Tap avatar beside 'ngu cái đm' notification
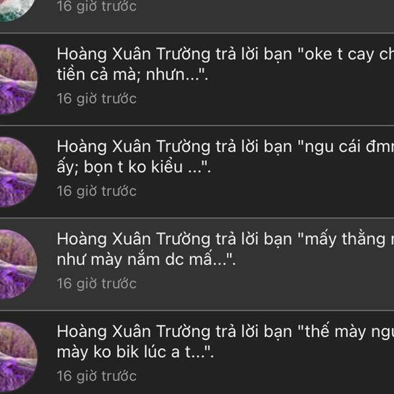The image size is (394, 394). click(x=18, y=172)
